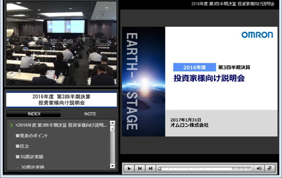Click the green arrow marker of the current entry
Viewport: 282px width, 178px height.
(12, 125)
